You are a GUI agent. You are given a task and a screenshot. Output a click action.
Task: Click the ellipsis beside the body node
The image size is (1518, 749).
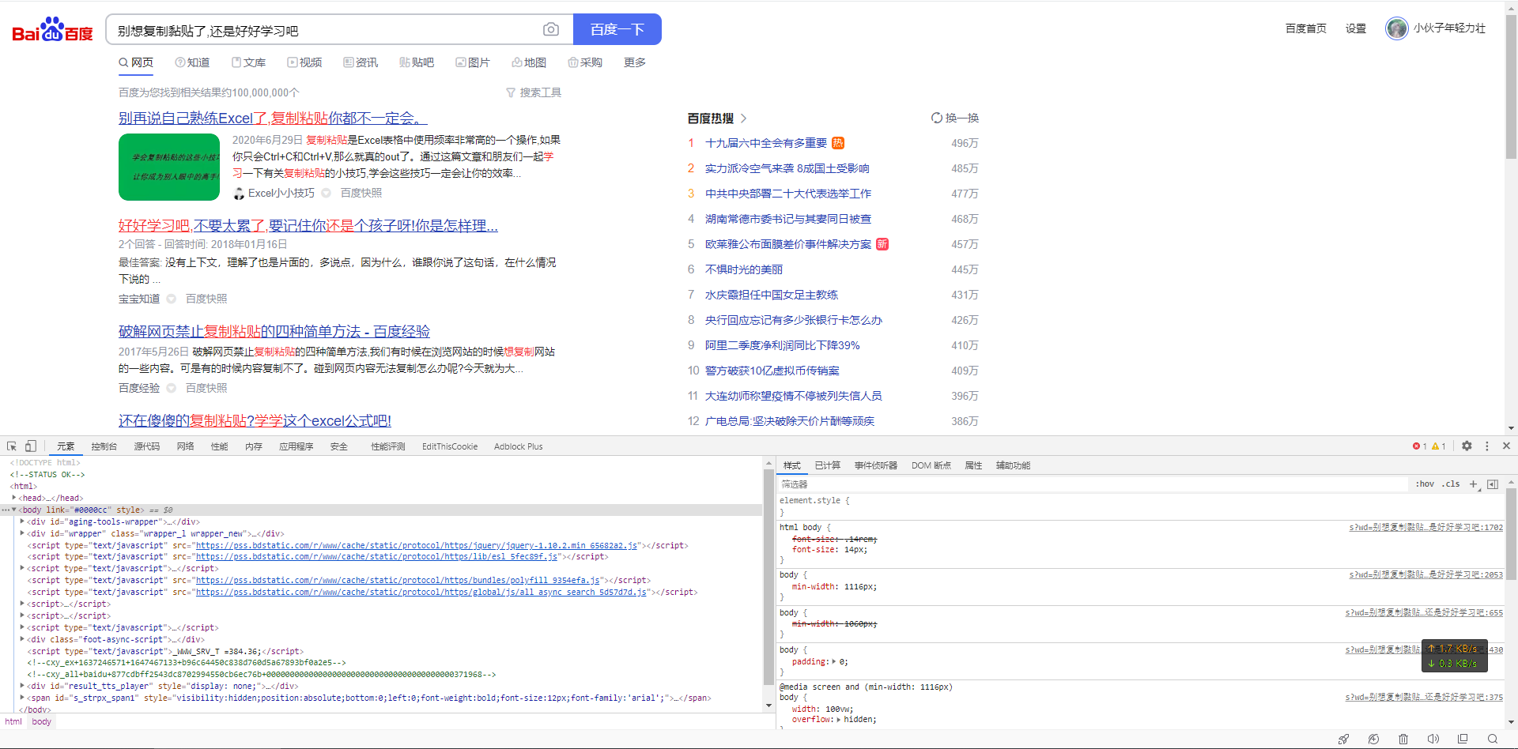[6, 510]
